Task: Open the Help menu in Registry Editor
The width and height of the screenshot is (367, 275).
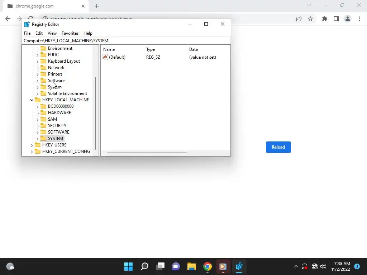Action: click(x=88, y=33)
